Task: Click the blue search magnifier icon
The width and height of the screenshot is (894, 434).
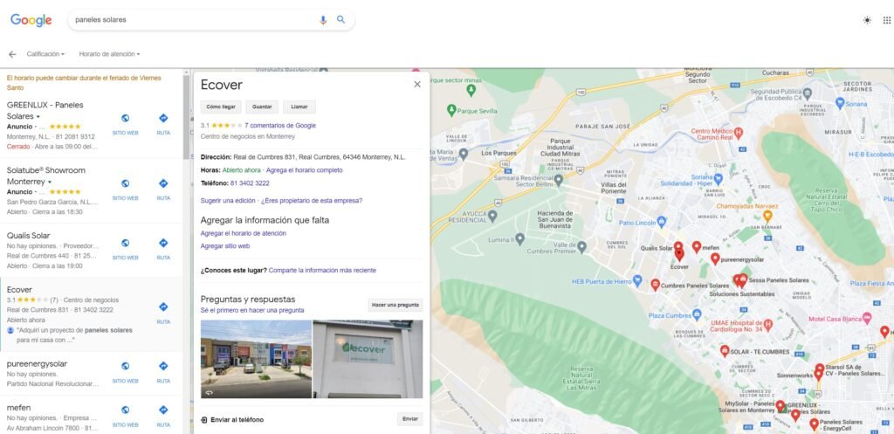Action: click(x=341, y=19)
